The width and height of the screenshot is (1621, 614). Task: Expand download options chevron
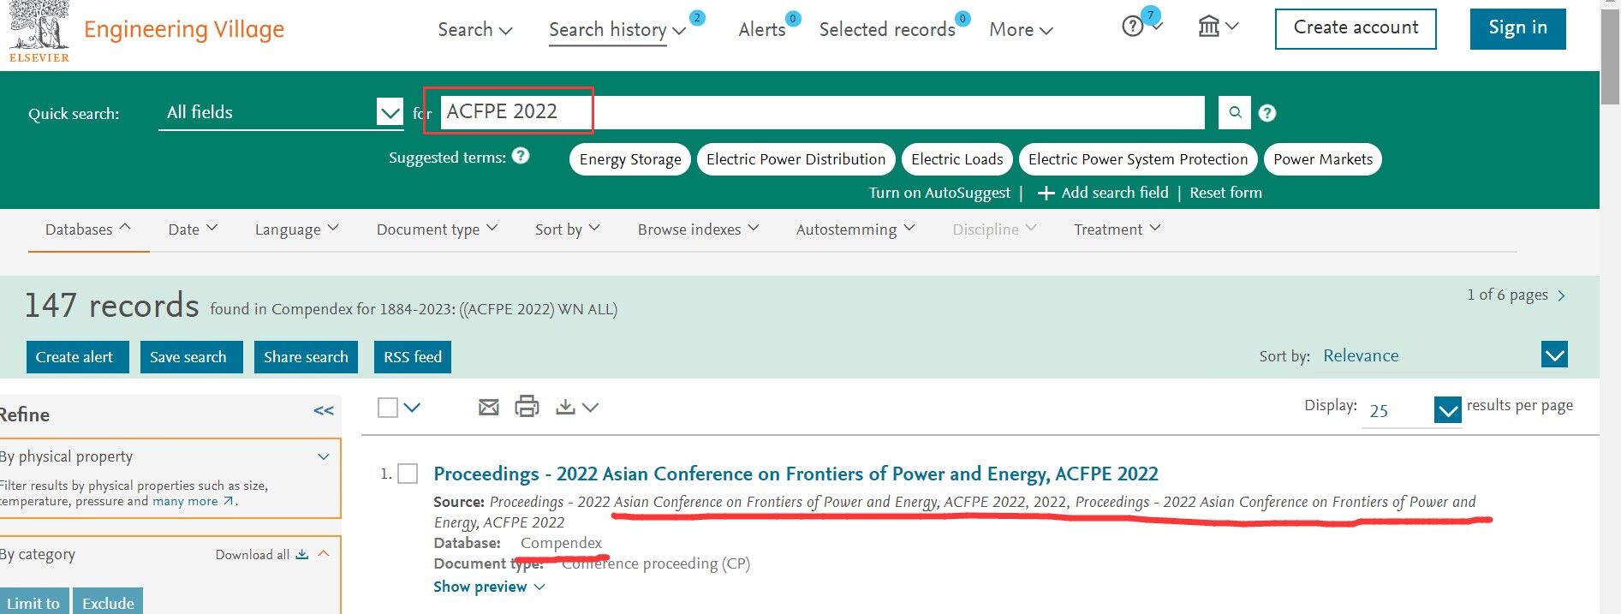[x=590, y=408]
